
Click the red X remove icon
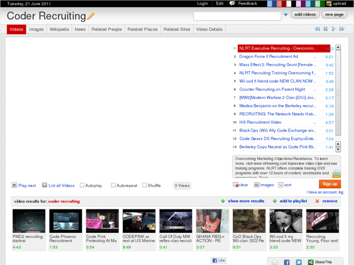pos(317,201)
